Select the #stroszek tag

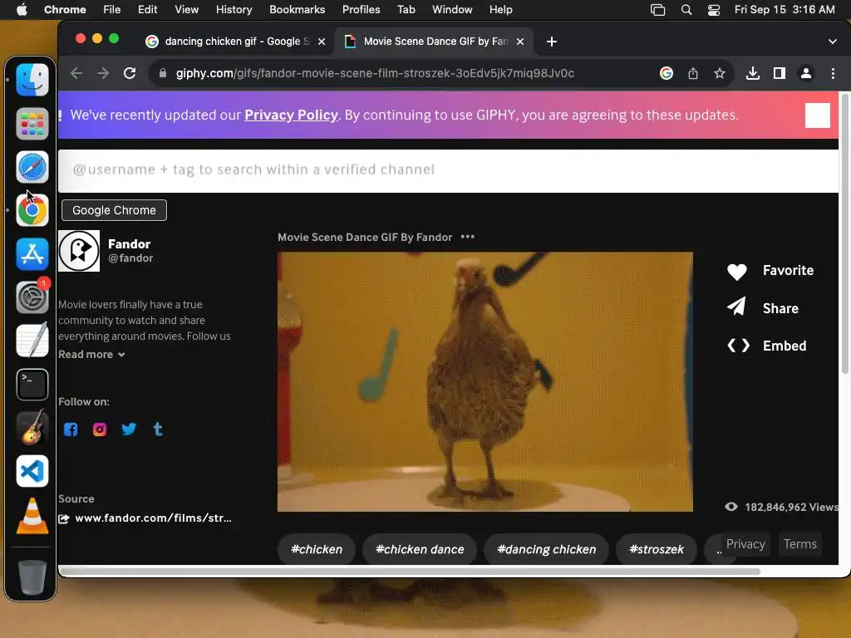pos(657,549)
